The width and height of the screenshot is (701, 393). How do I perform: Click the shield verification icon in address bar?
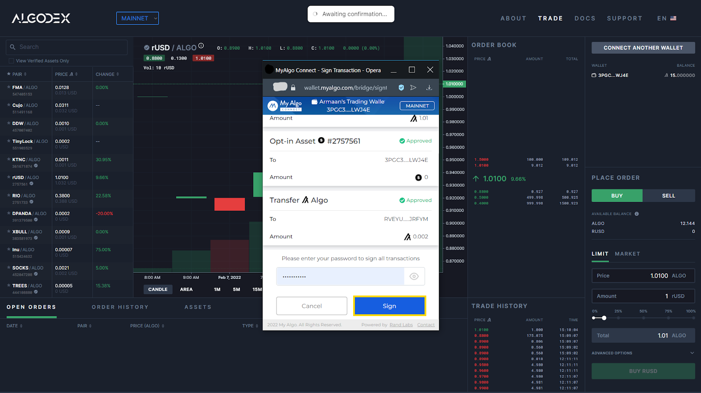click(x=401, y=87)
